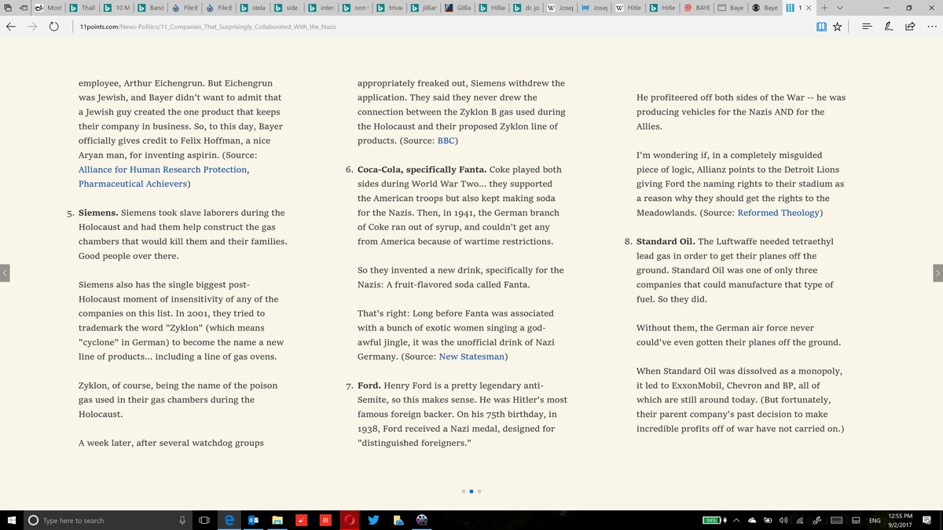
Task: Go back to the previous page
Action: [x=11, y=26]
